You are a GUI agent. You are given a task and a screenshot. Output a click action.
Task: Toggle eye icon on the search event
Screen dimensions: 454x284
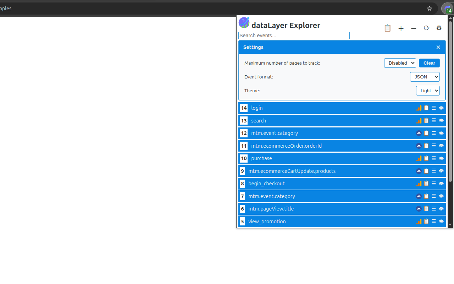point(441,121)
